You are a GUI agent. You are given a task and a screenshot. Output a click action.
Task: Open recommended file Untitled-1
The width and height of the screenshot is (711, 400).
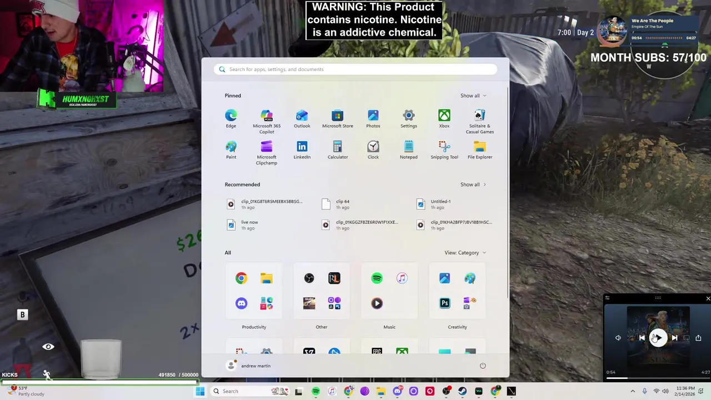pos(434,204)
